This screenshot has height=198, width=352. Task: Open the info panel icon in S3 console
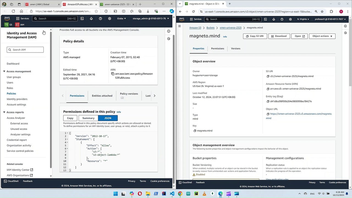(345, 26)
